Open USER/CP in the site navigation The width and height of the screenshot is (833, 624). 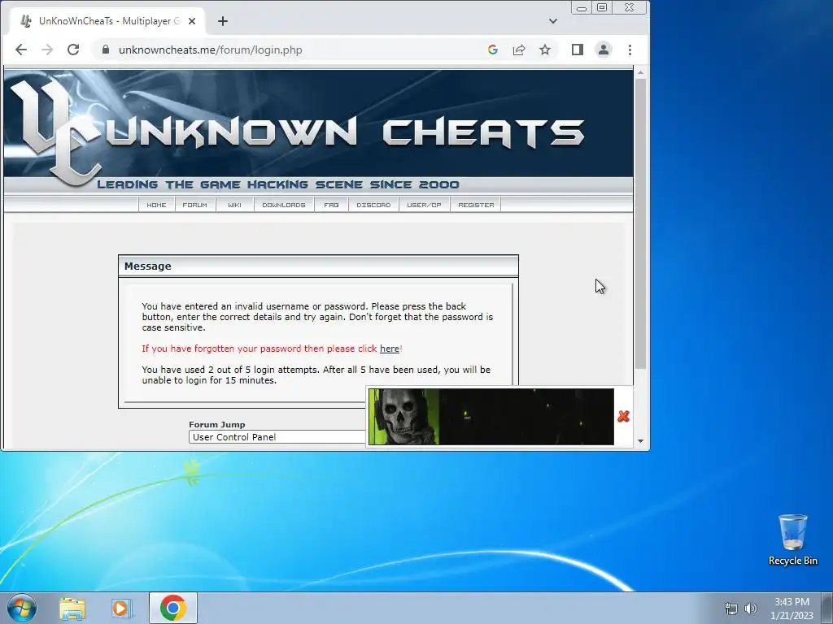424,205
